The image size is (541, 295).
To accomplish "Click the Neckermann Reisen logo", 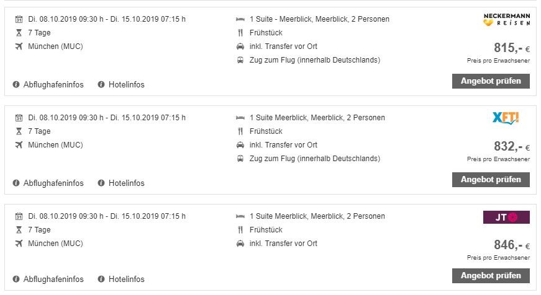I will click(506, 20).
